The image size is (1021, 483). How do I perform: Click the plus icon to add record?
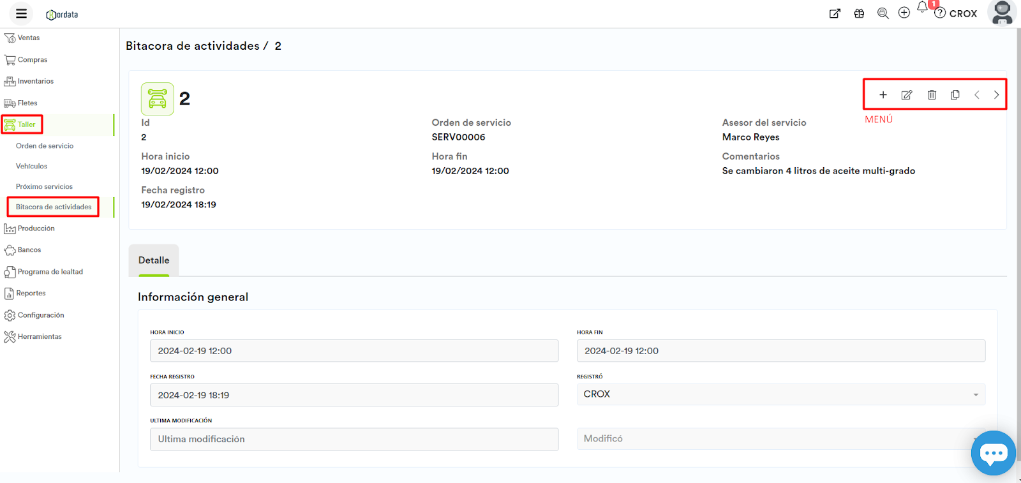(883, 95)
